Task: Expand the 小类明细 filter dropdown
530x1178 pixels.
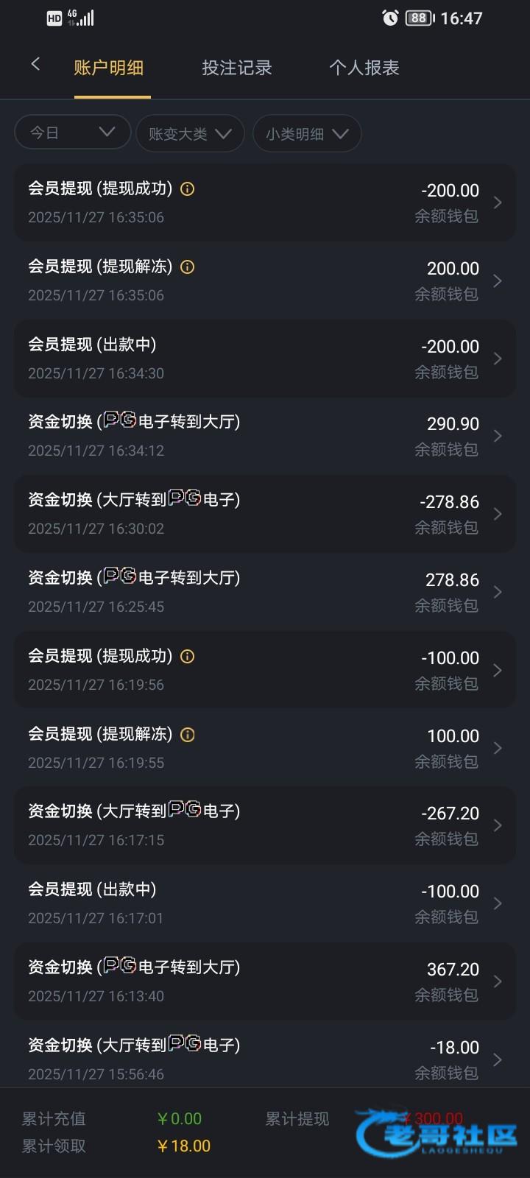Action: (x=307, y=133)
